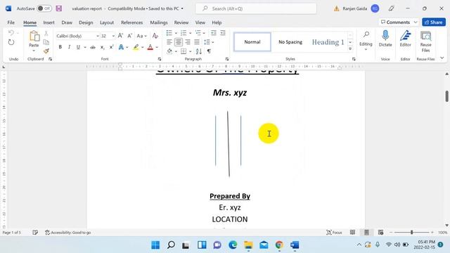Click the Paste clipboard icon
This screenshot has height=253, width=450.
coord(34,37)
